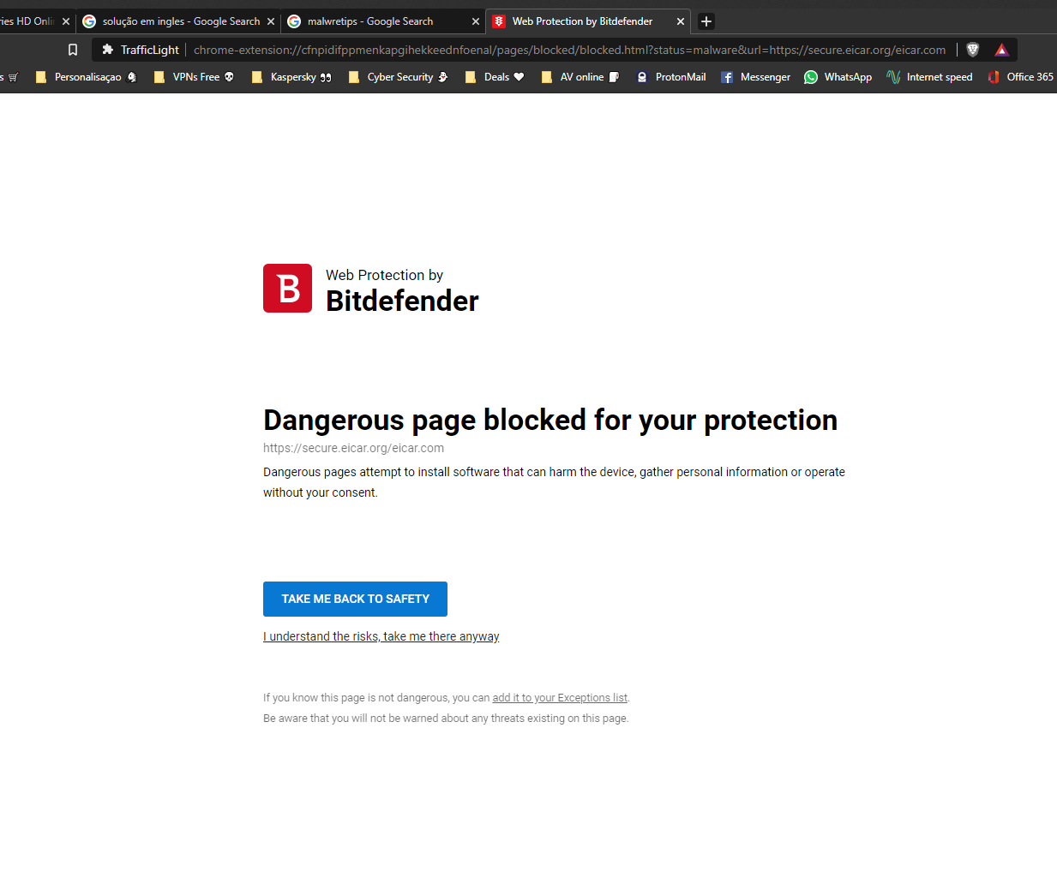Click the TrafficLight extension puzzle icon

(x=108, y=50)
